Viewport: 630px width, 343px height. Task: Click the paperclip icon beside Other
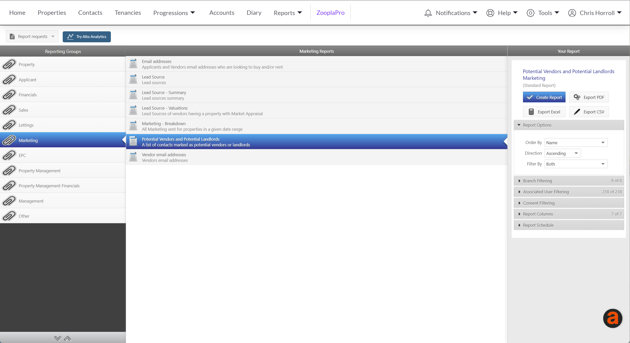coord(9,216)
